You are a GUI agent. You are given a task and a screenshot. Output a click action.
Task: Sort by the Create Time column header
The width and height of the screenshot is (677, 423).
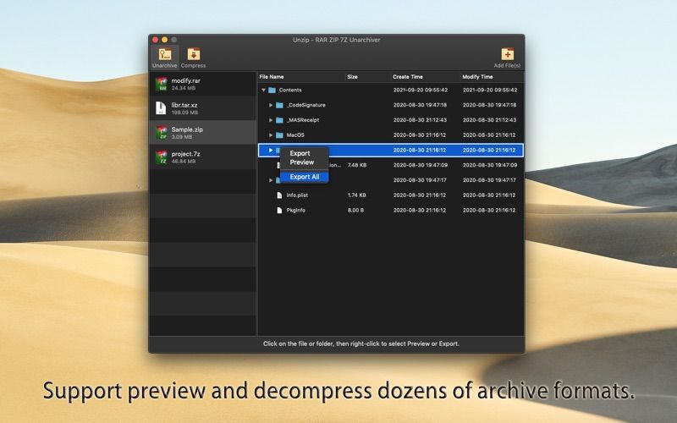coord(407,76)
